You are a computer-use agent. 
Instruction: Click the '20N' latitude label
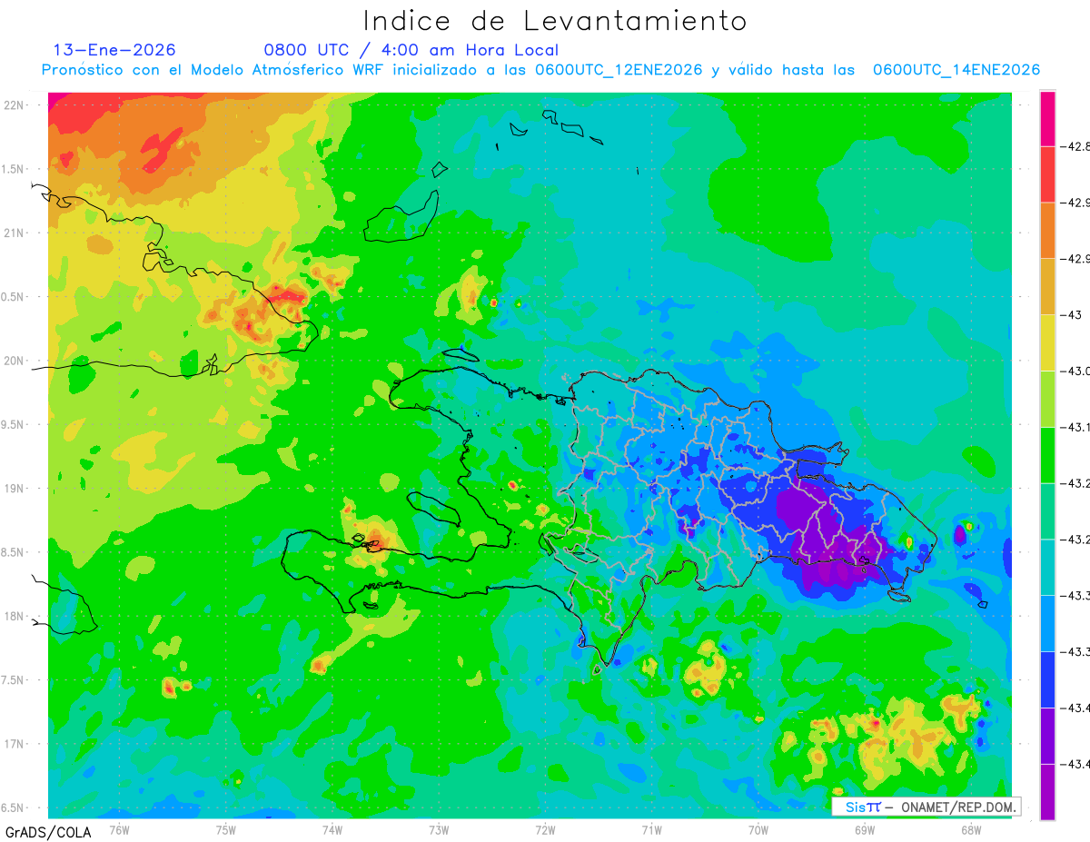click(14, 361)
